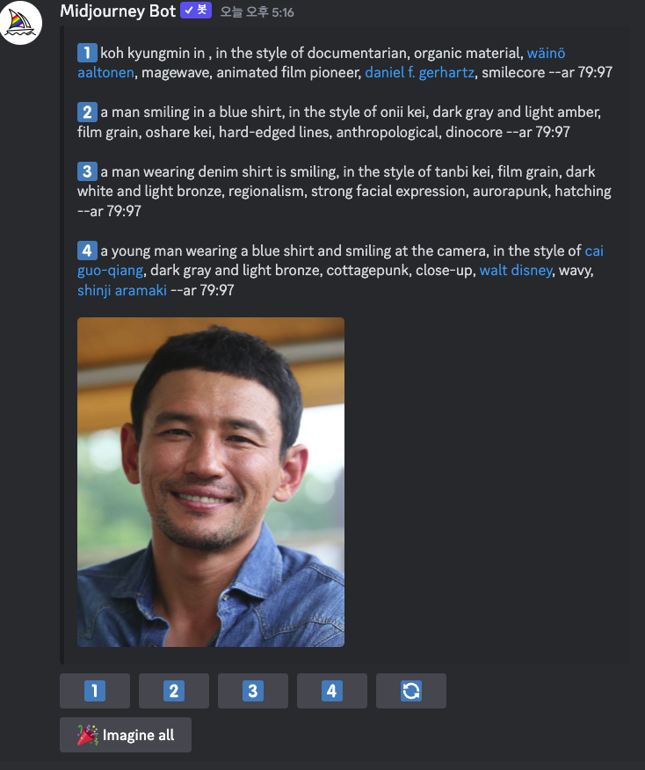Open the guo-qiang link in prompt 4
Screen dimensions: 645x770
click(x=111, y=271)
